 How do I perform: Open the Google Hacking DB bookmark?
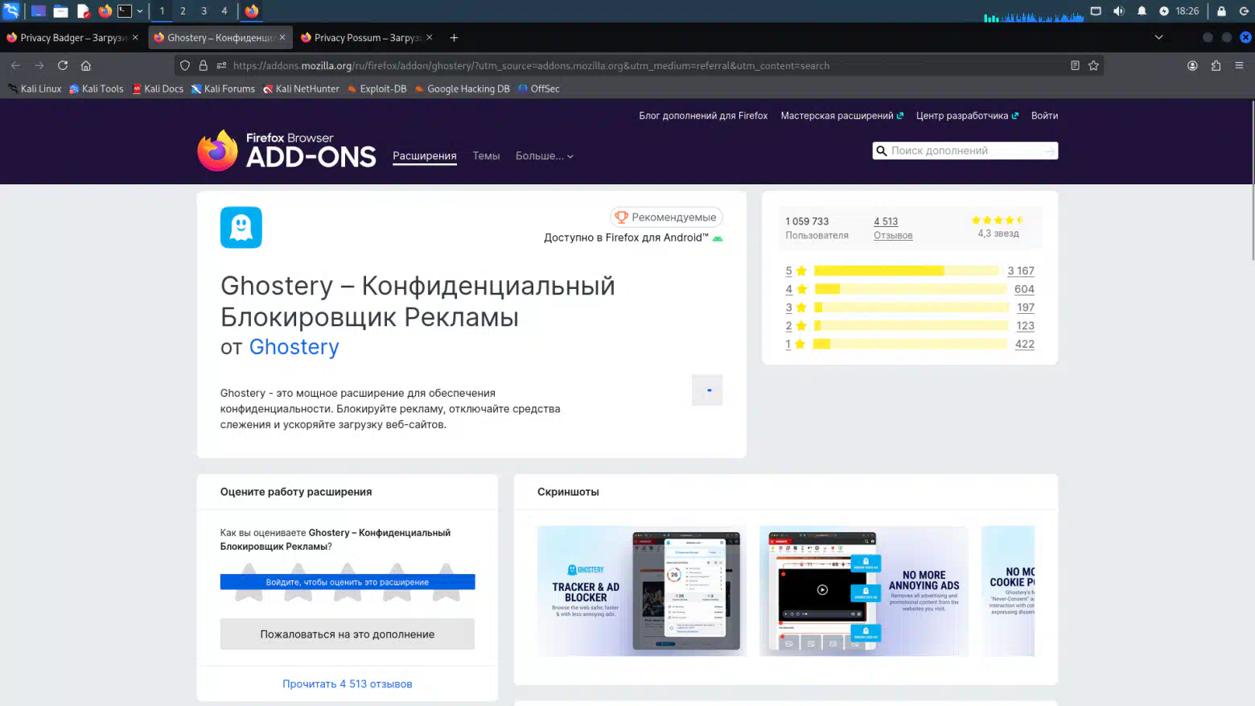coord(462,89)
